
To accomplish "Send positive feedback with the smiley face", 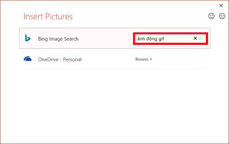I will coord(211,16).
